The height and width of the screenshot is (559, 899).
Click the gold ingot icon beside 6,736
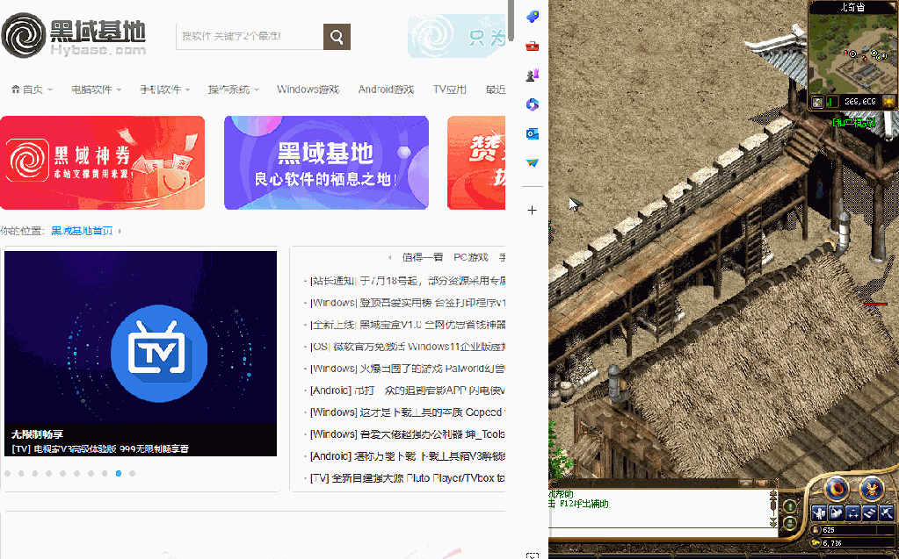[816, 542]
